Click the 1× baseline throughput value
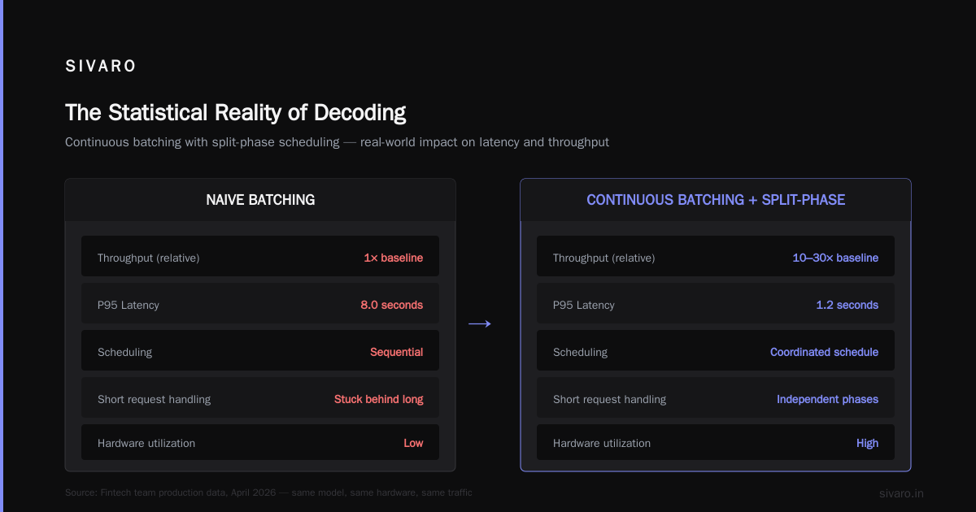Viewport: 976px width, 512px height. coord(394,258)
